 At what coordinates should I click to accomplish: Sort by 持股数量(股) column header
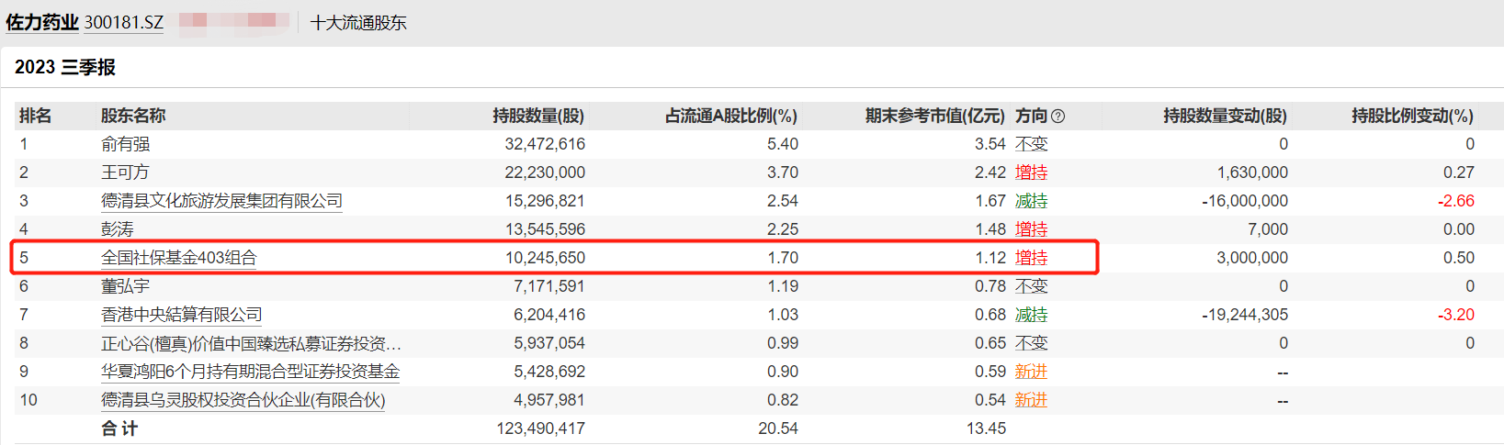point(538,116)
